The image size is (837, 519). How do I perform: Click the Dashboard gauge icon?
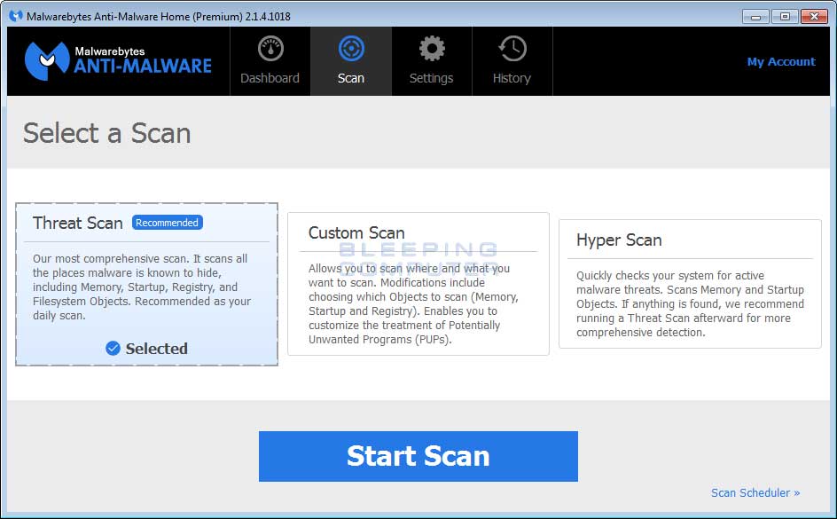pos(270,49)
